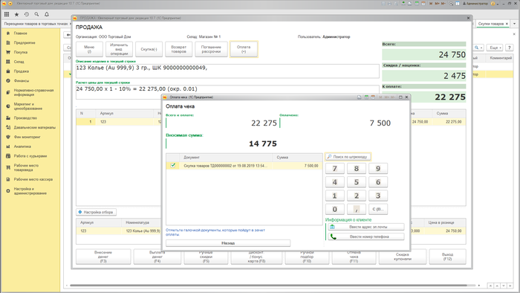Click the yellow info icon near Администратор
Viewport: 520px width, 293px height.
tap(493, 4)
